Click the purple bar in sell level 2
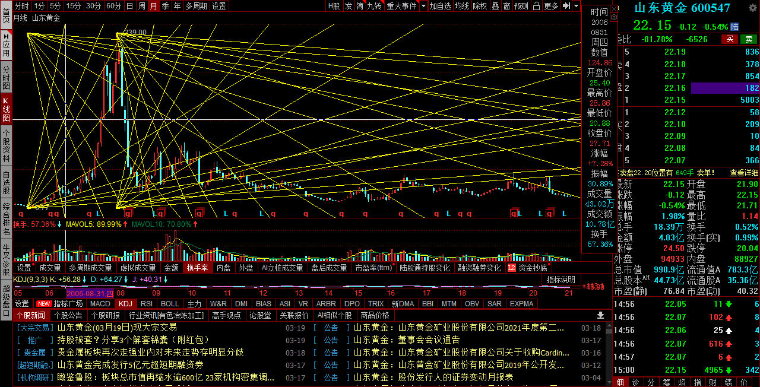Viewport: 760px width, 387px height. [725, 88]
